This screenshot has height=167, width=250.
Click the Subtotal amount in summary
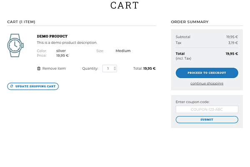pyautogui.click(x=232, y=37)
